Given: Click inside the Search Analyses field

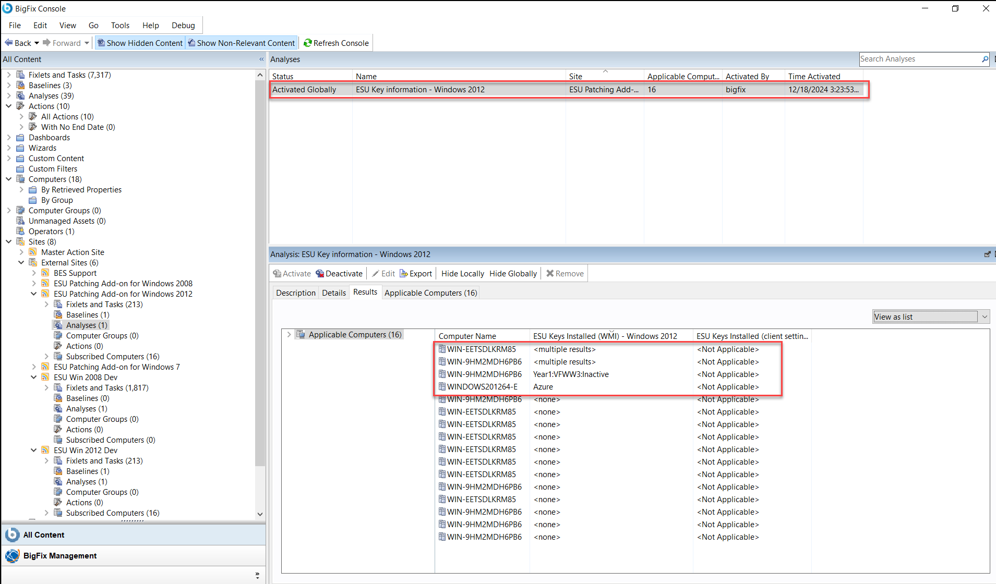Looking at the screenshot, I should pos(920,59).
